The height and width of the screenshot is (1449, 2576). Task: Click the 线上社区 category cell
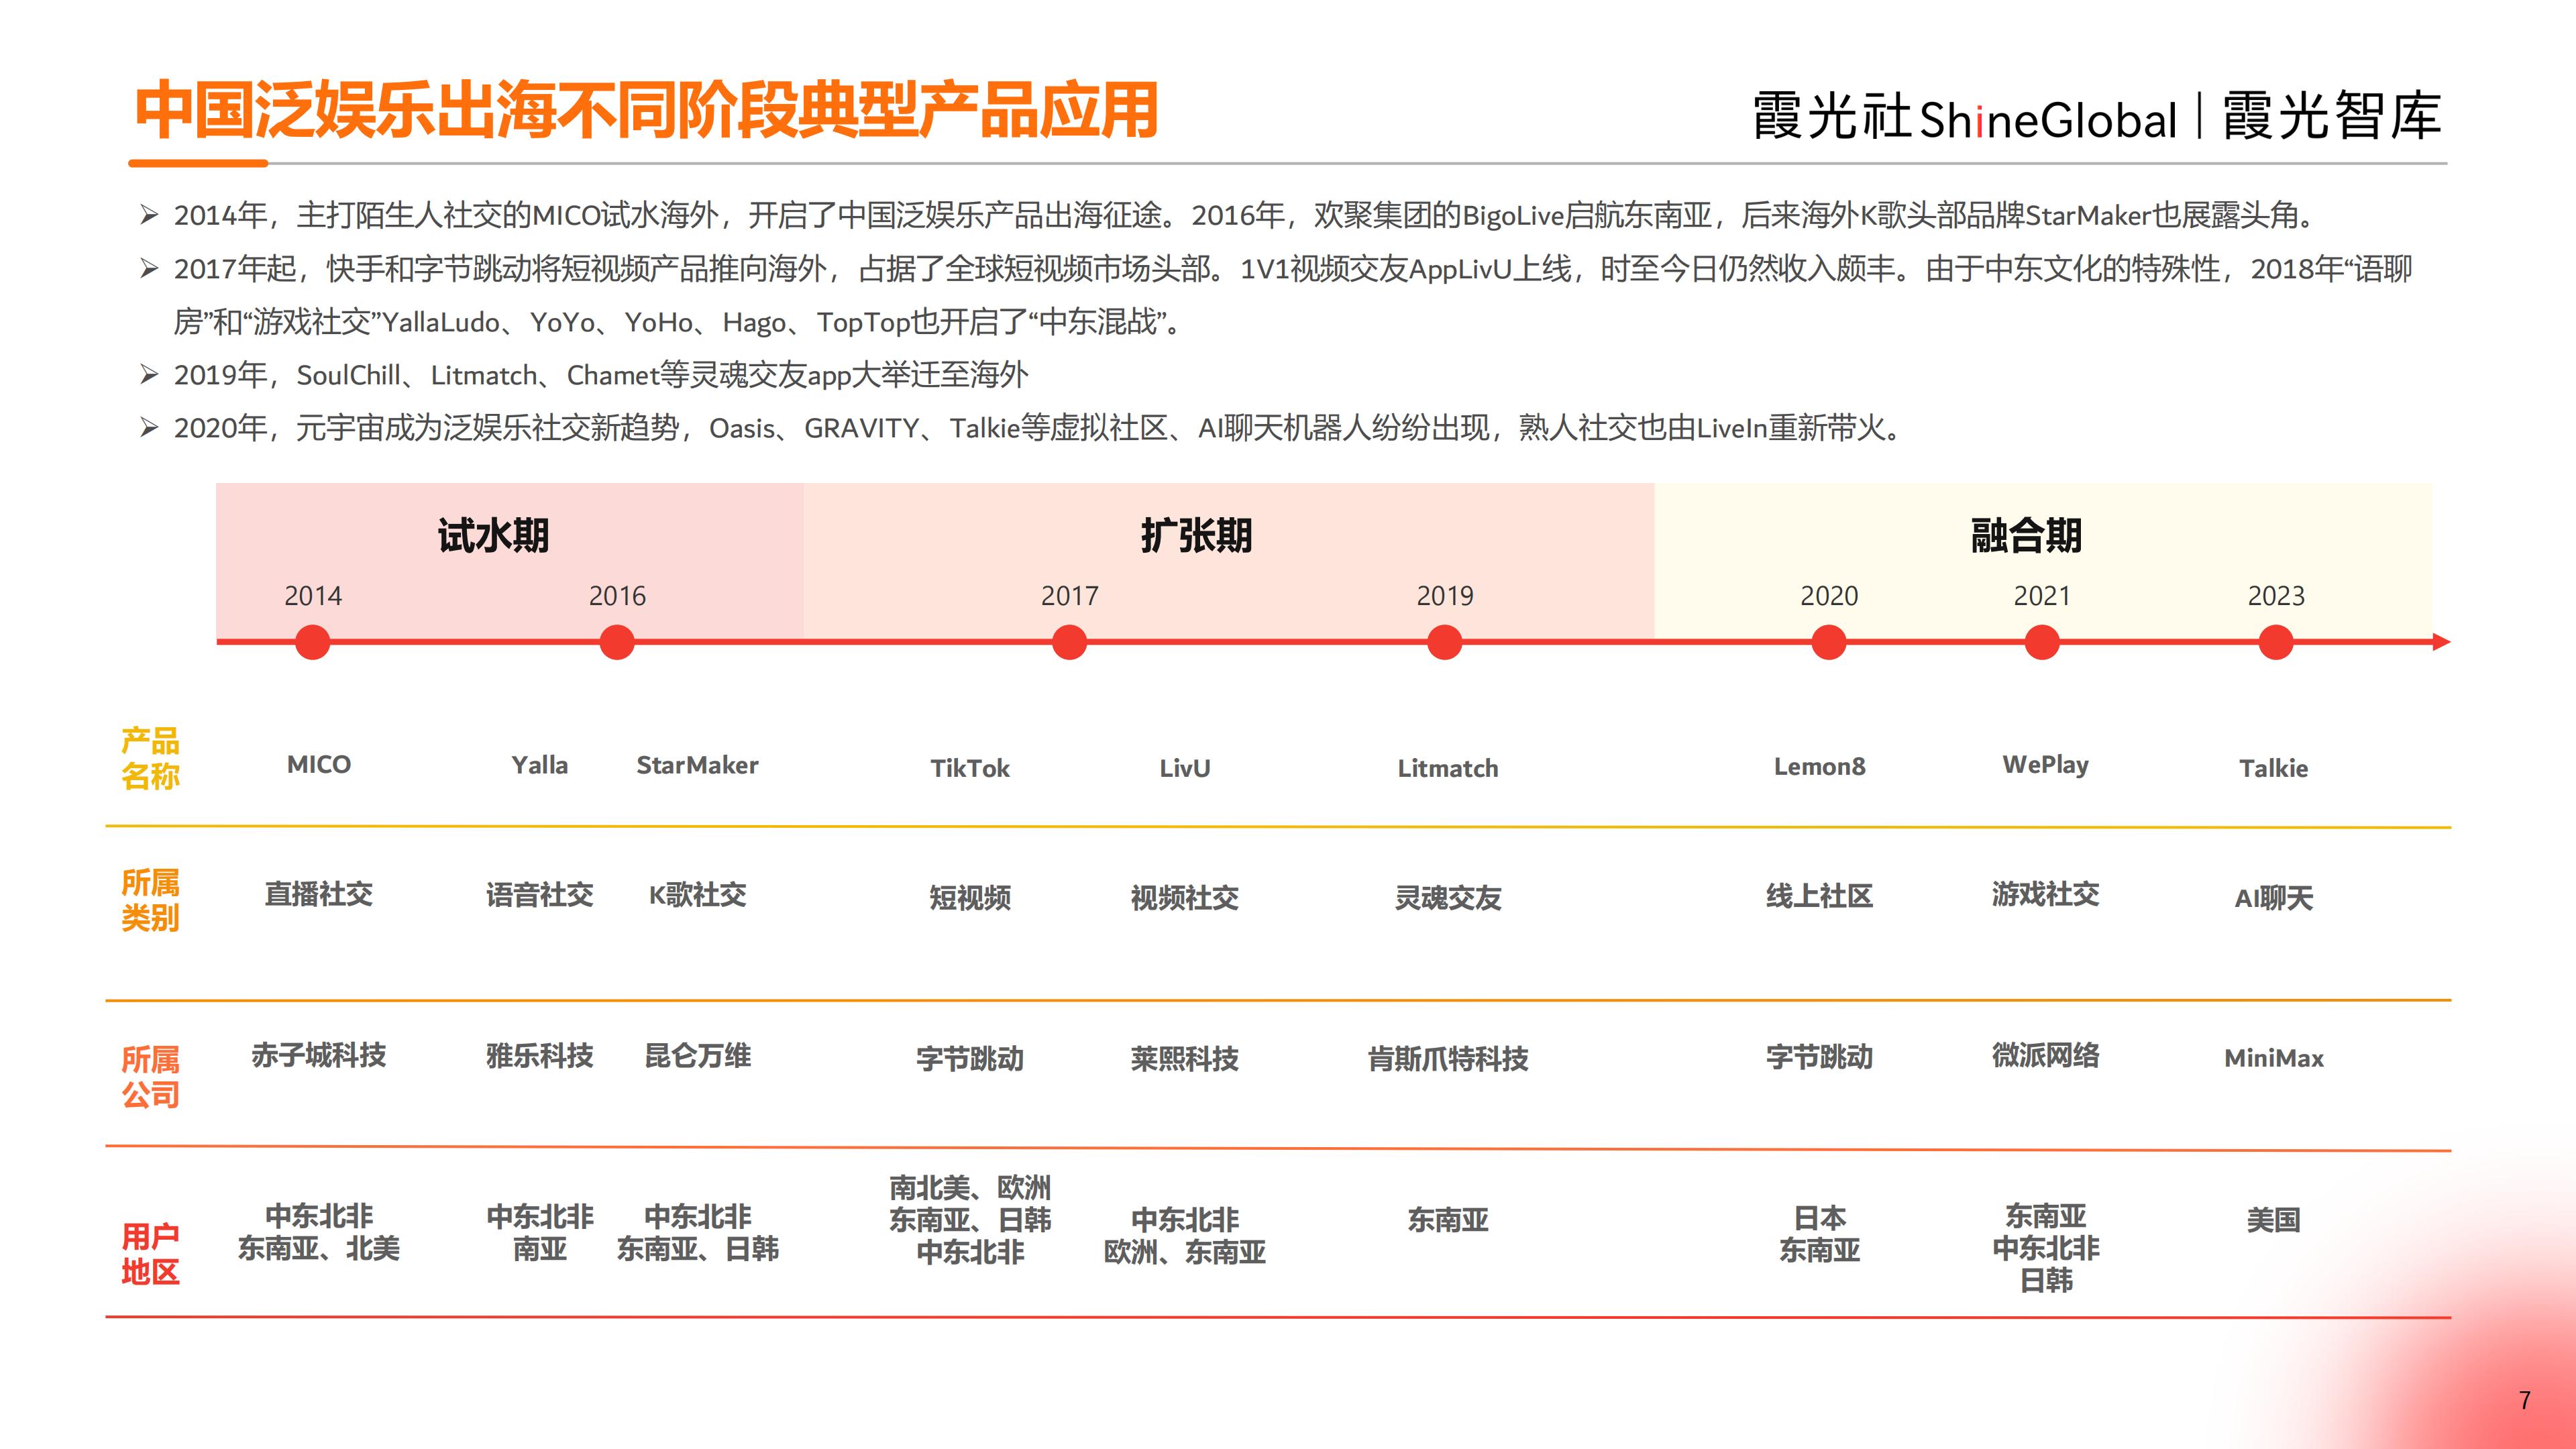click(1819, 896)
